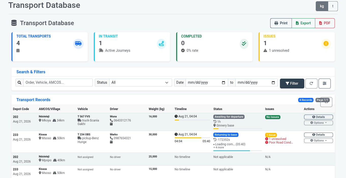
Task: Click the No Issues badge
Action: tap(273, 117)
